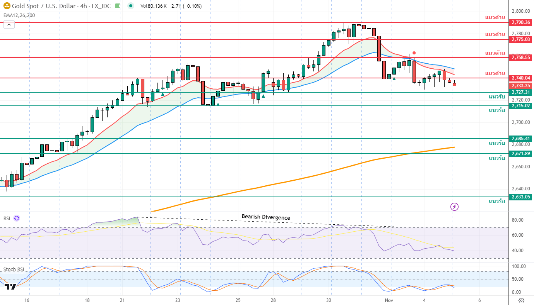Click the 2,740.04 resistance price label
534x305 pixels.
click(x=521, y=78)
